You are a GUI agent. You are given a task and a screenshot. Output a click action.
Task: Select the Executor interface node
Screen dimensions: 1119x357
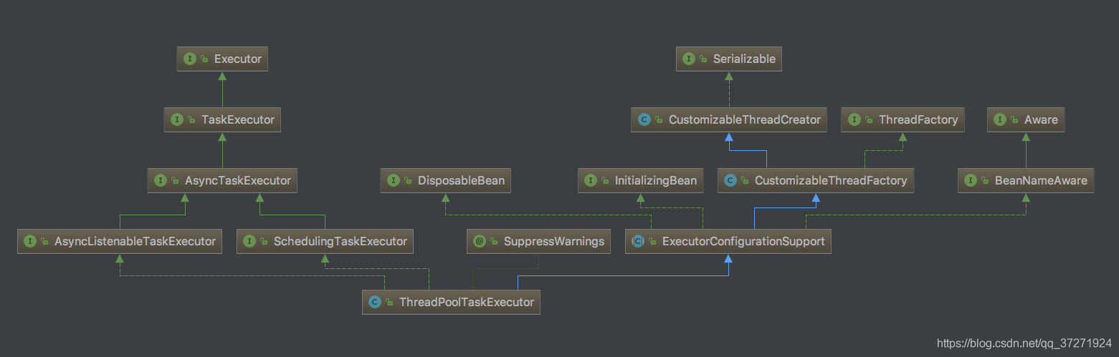pos(222,59)
